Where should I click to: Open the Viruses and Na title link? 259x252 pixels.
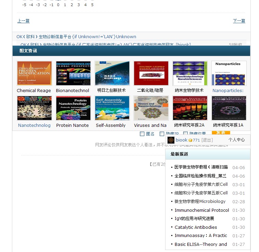coord(150,125)
